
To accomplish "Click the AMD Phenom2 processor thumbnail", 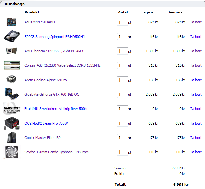I will coord(12,51).
